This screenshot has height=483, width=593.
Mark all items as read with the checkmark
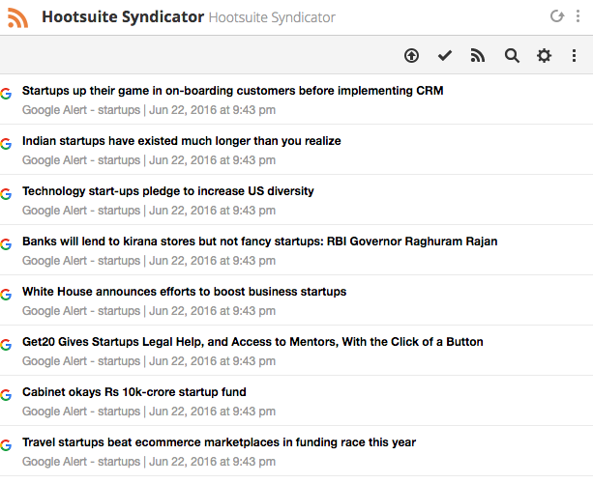445,56
